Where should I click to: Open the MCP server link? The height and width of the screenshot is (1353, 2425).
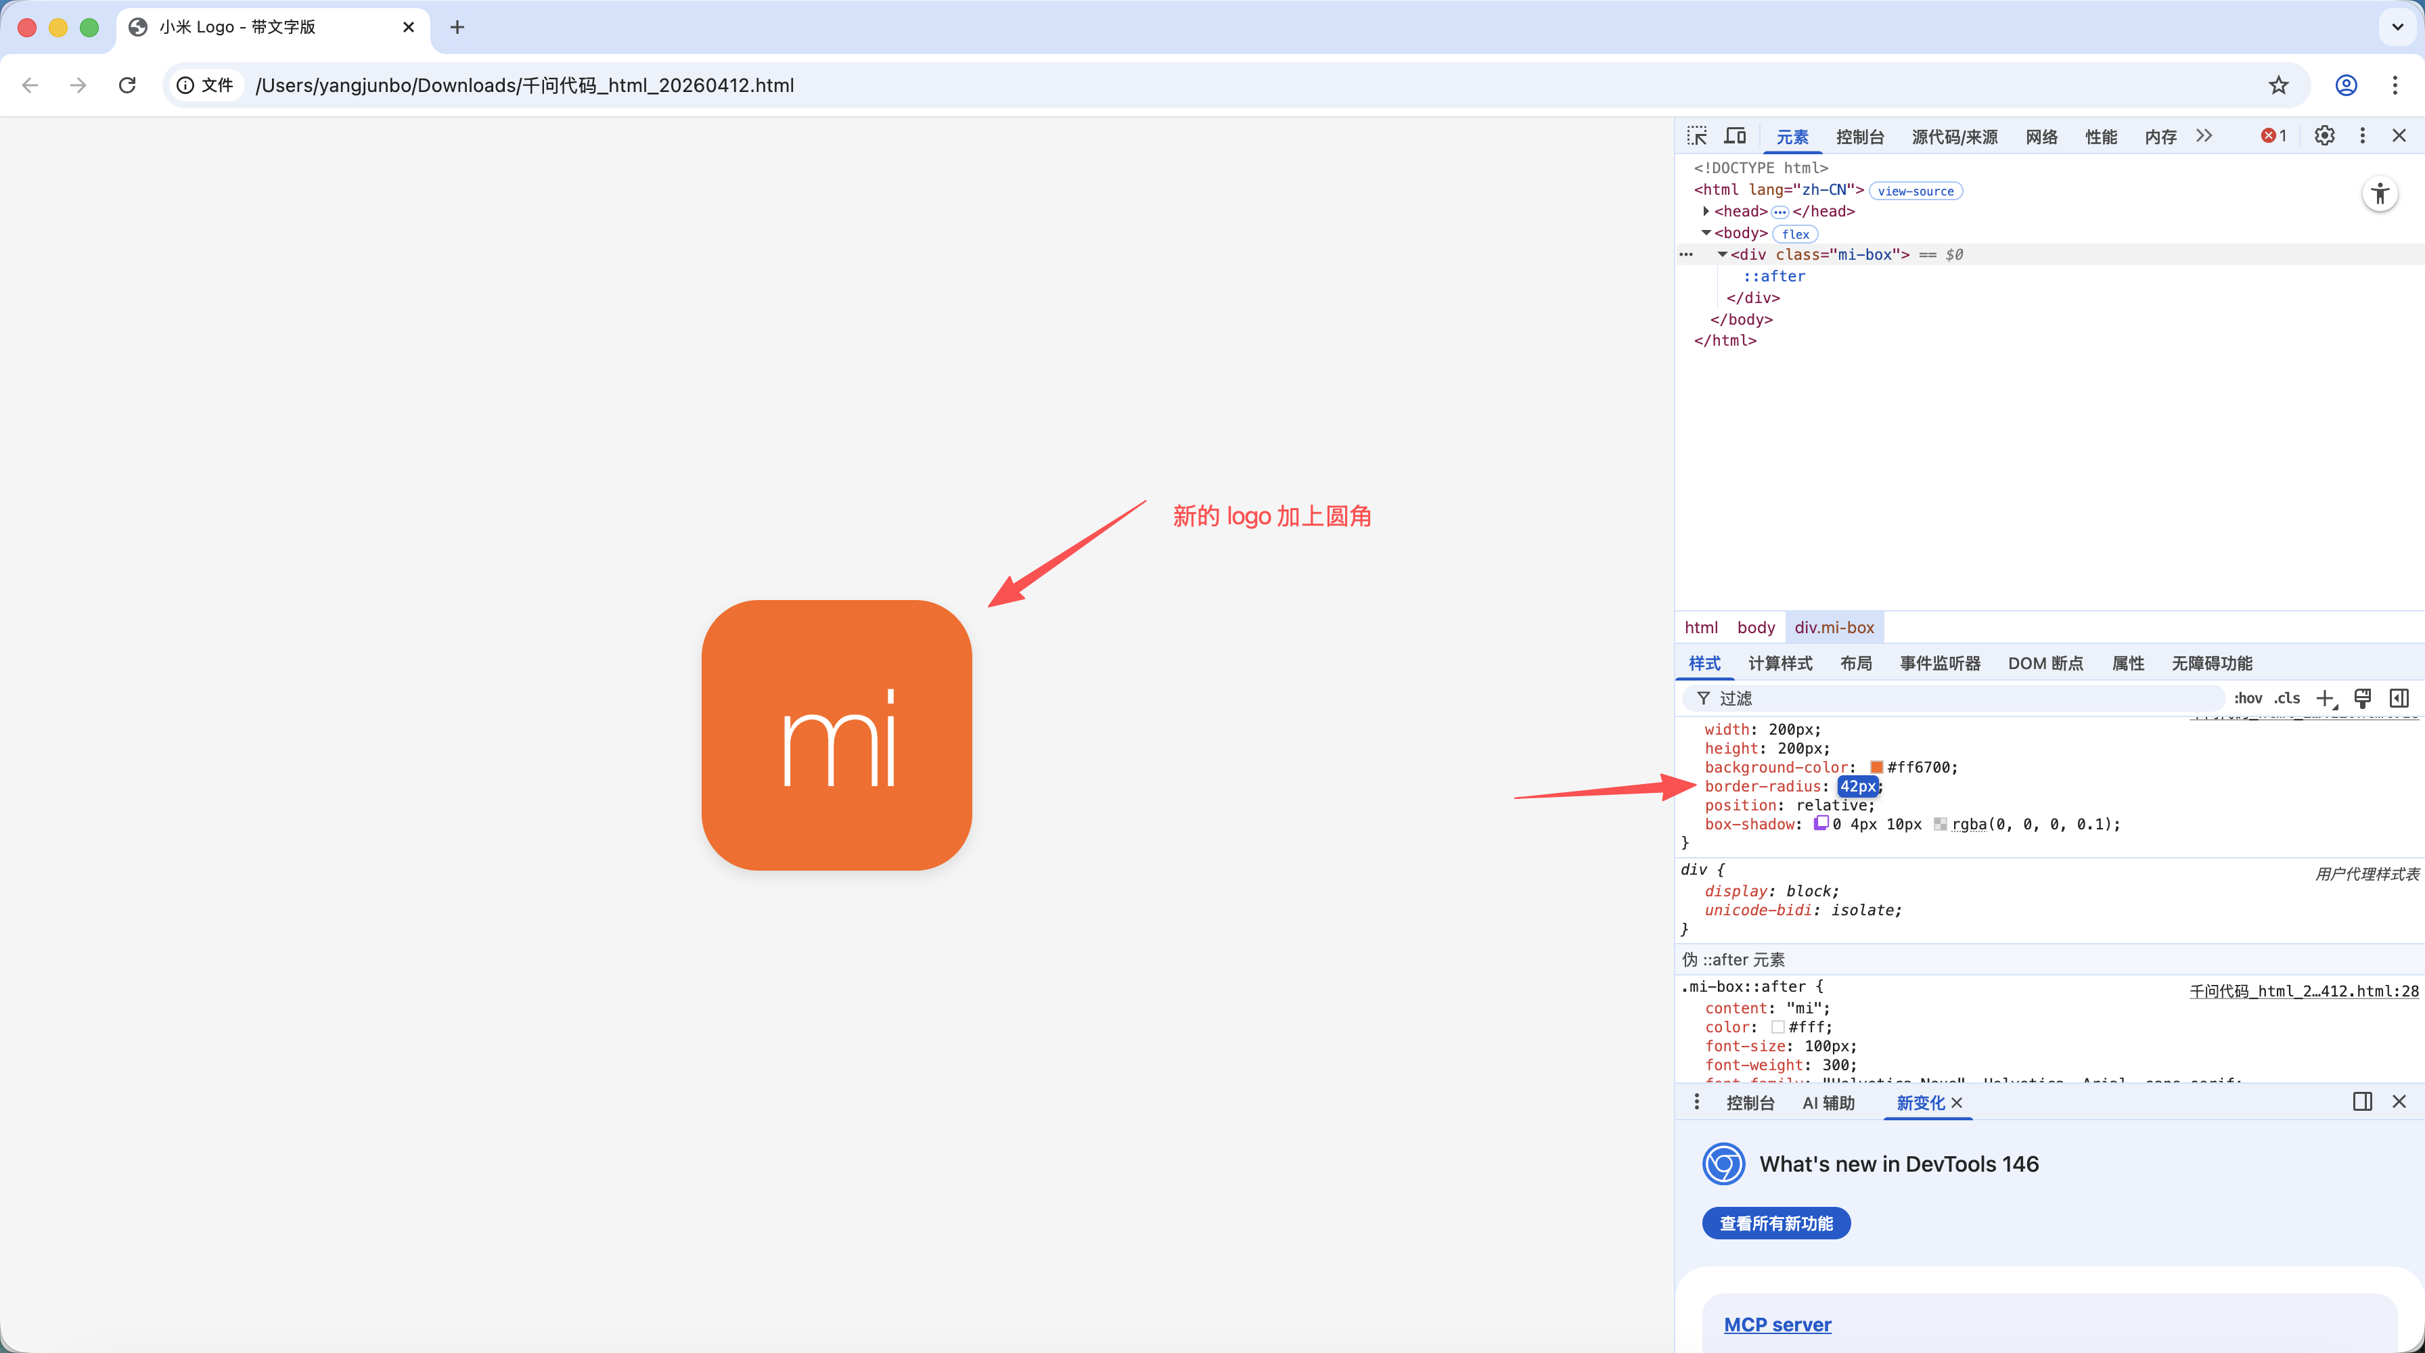(x=1777, y=1325)
